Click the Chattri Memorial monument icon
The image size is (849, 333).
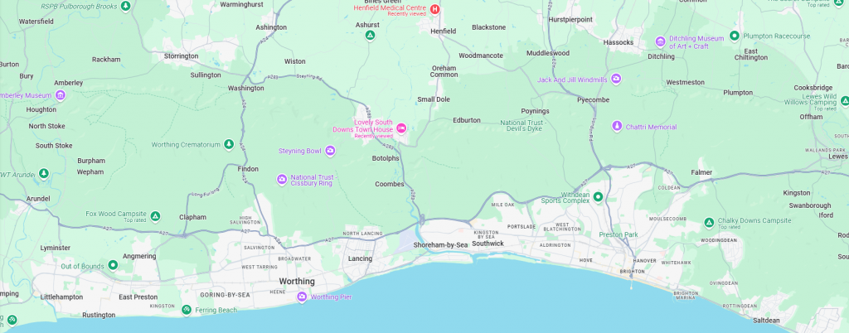click(617, 127)
